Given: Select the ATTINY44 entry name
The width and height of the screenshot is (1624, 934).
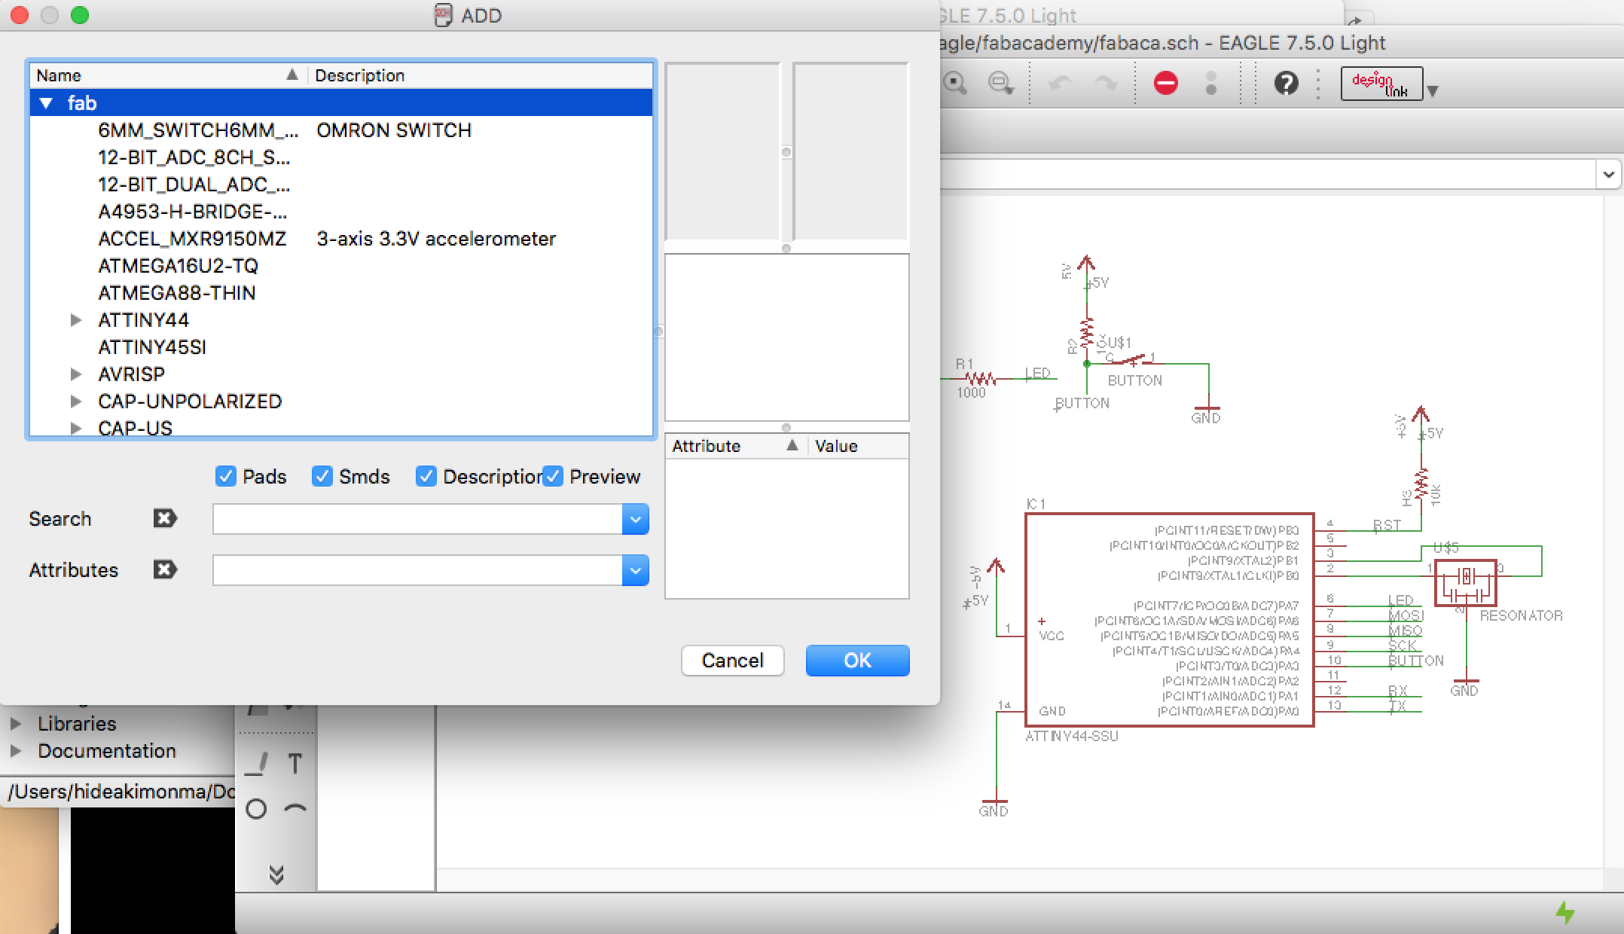Looking at the screenshot, I should pyautogui.click(x=143, y=320).
